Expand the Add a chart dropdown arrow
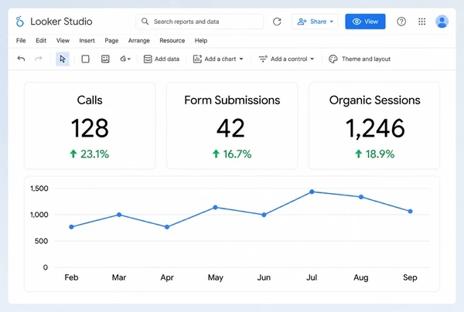Image resolution: width=464 pixels, height=312 pixels. click(241, 59)
